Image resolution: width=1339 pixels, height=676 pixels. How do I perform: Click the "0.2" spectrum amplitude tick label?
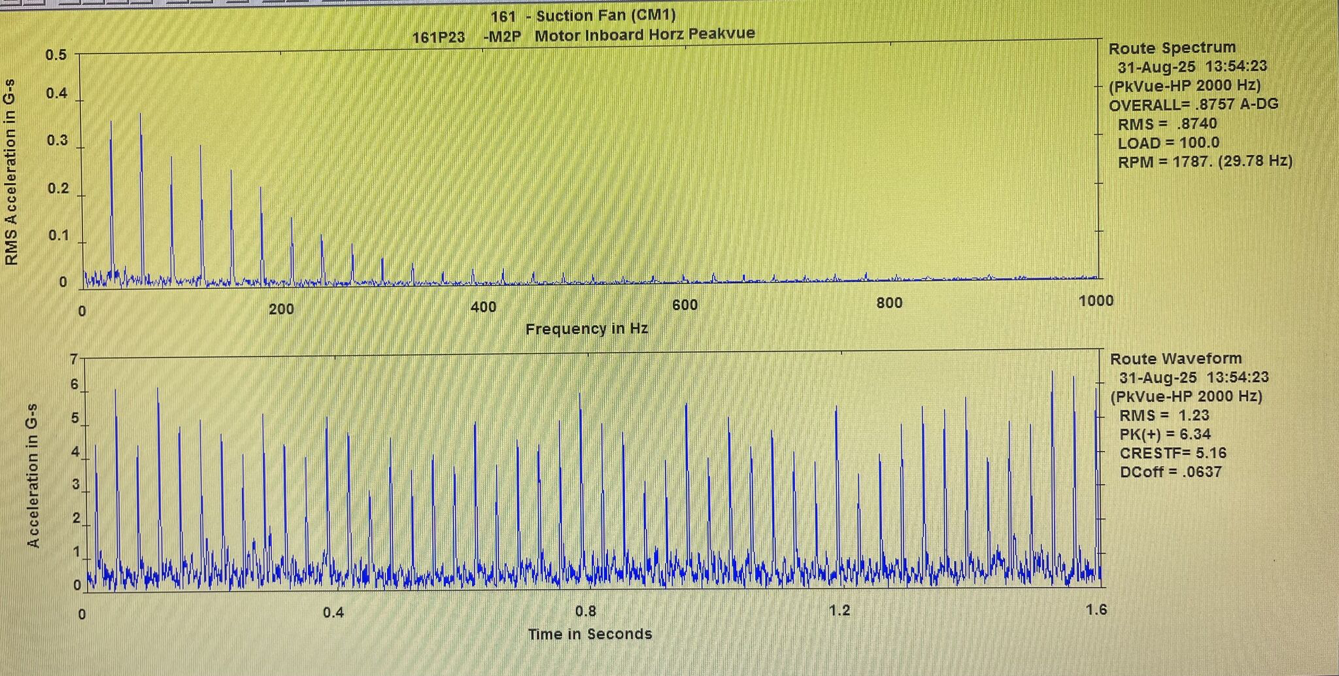coord(58,189)
